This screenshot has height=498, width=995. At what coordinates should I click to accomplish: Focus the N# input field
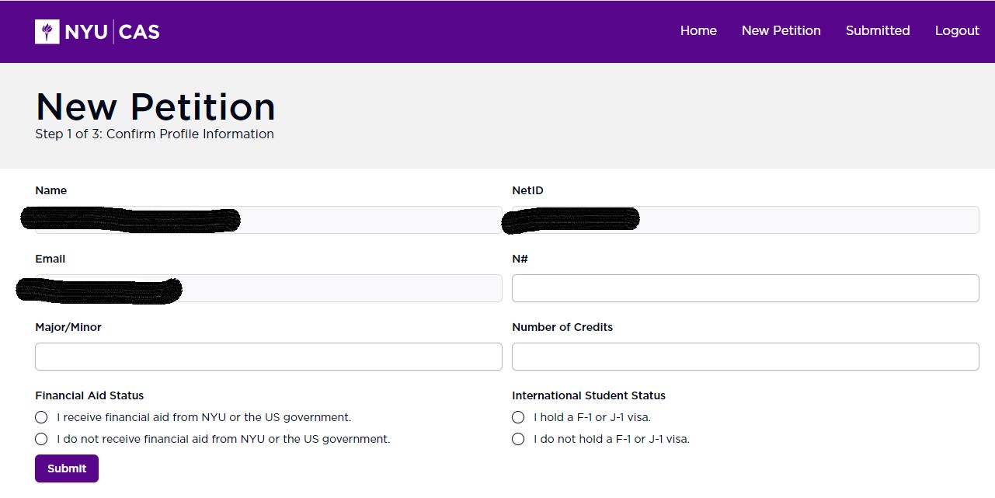(745, 288)
